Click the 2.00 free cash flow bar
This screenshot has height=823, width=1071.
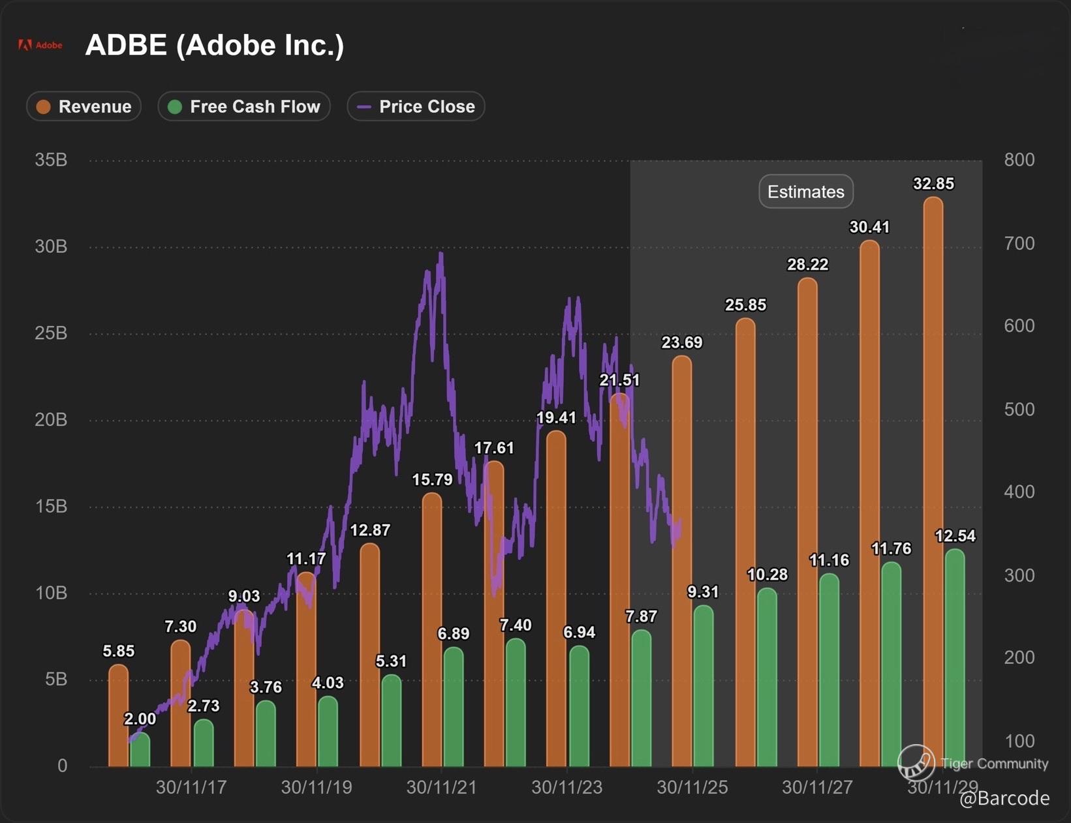click(140, 750)
